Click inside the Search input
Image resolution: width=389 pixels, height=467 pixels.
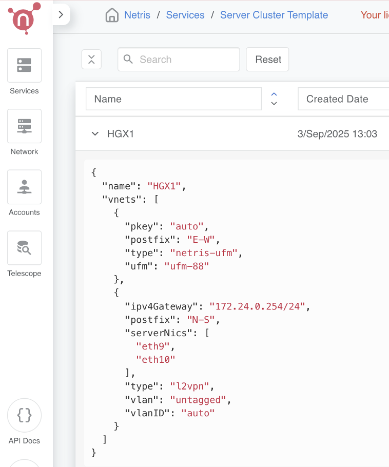tap(178, 60)
